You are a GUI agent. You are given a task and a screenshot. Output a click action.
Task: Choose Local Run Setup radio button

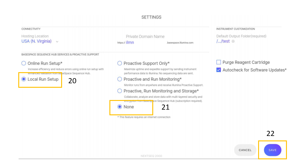(x=24, y=79)
